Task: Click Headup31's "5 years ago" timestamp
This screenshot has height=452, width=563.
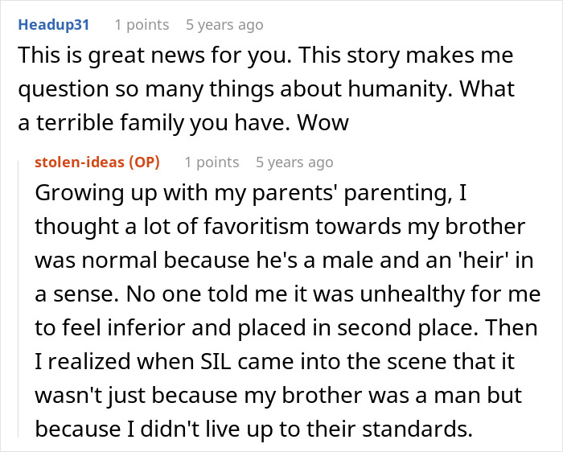Action: (x=224, y=25)
